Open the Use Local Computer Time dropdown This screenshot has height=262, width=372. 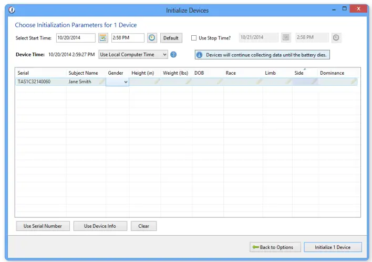(133, 54)
